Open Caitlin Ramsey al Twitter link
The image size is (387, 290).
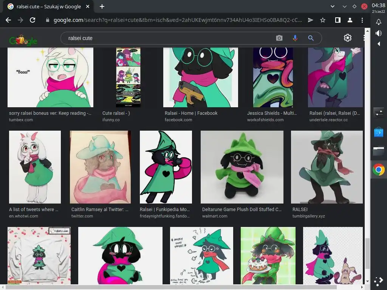(100, 209)
